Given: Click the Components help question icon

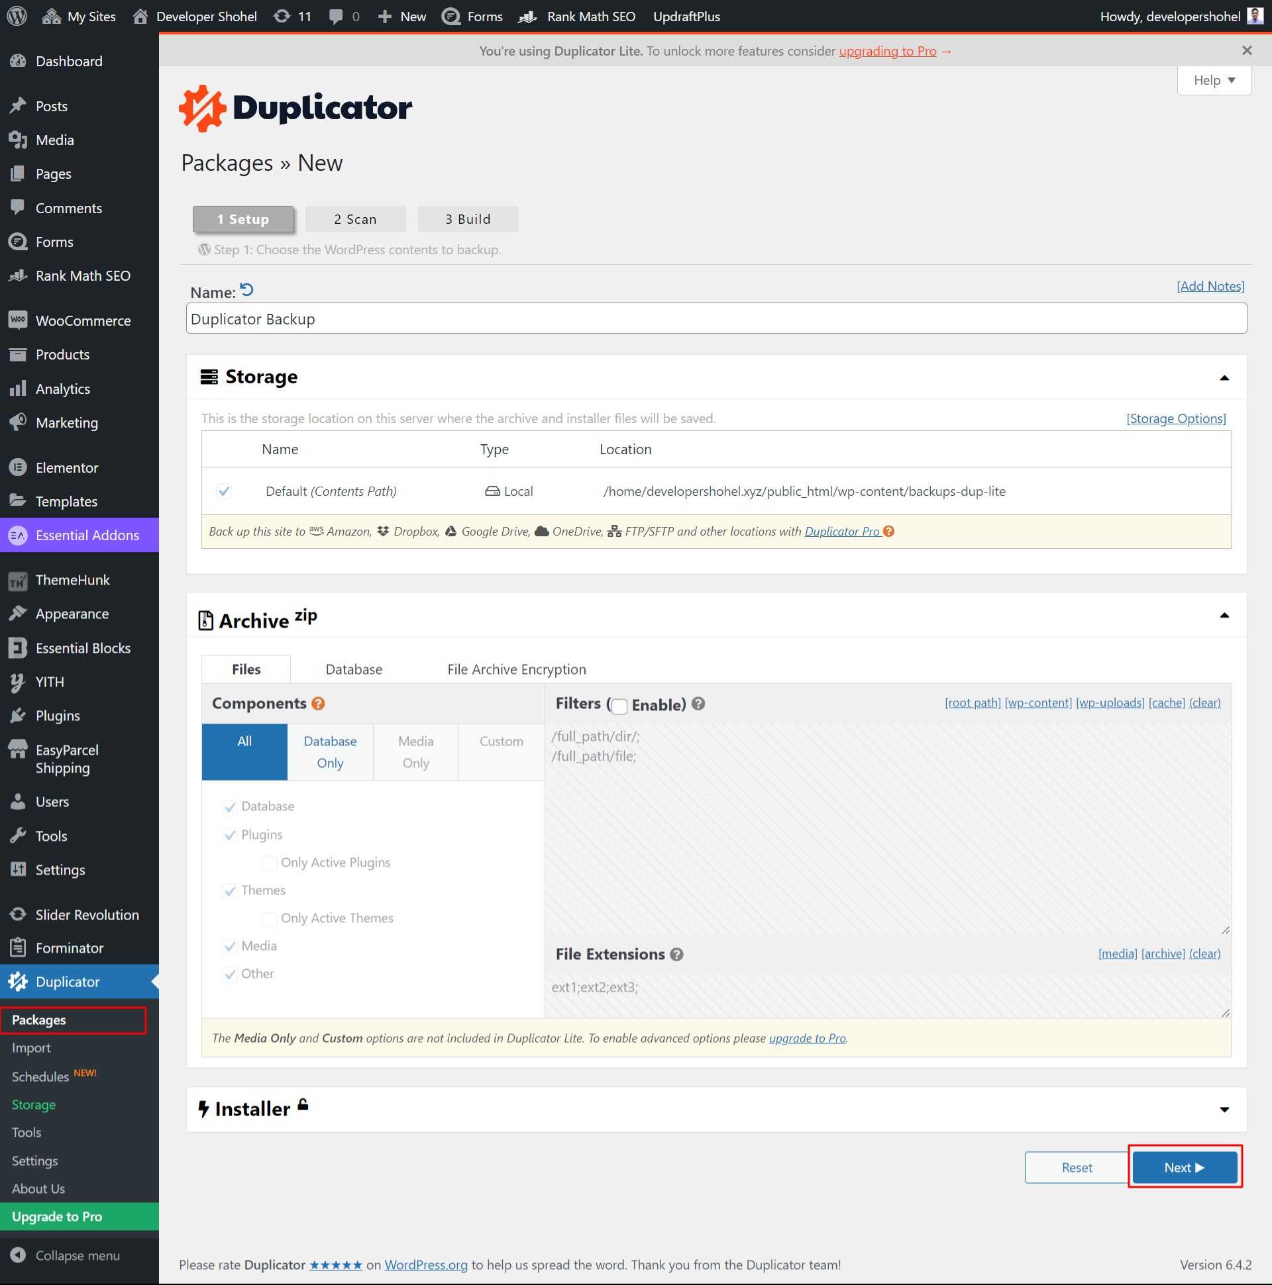Looking at the screenshot, I should pos(318,703).
